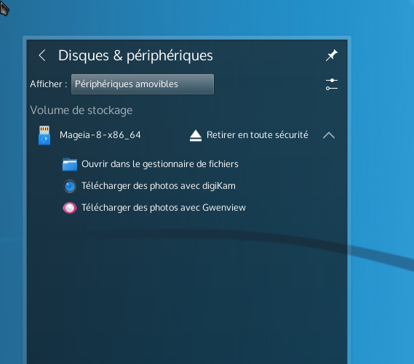Pin the Disques & périphériques popup open
The height and width of the screenshot is (364, 414).
point(331,55)
